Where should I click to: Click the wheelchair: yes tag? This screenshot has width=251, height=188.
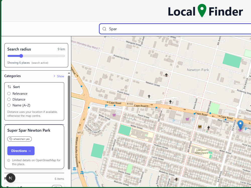coord(20,139)
